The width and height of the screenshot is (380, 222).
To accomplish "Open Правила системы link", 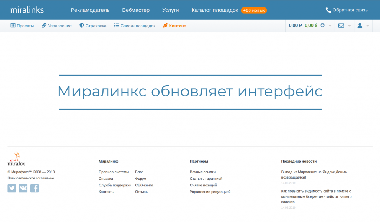I will (x=114, y=172).
